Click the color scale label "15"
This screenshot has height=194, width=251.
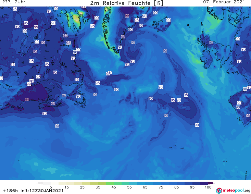coord(66,187)
